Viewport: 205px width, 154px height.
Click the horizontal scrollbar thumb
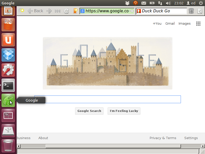click(113, 146)
